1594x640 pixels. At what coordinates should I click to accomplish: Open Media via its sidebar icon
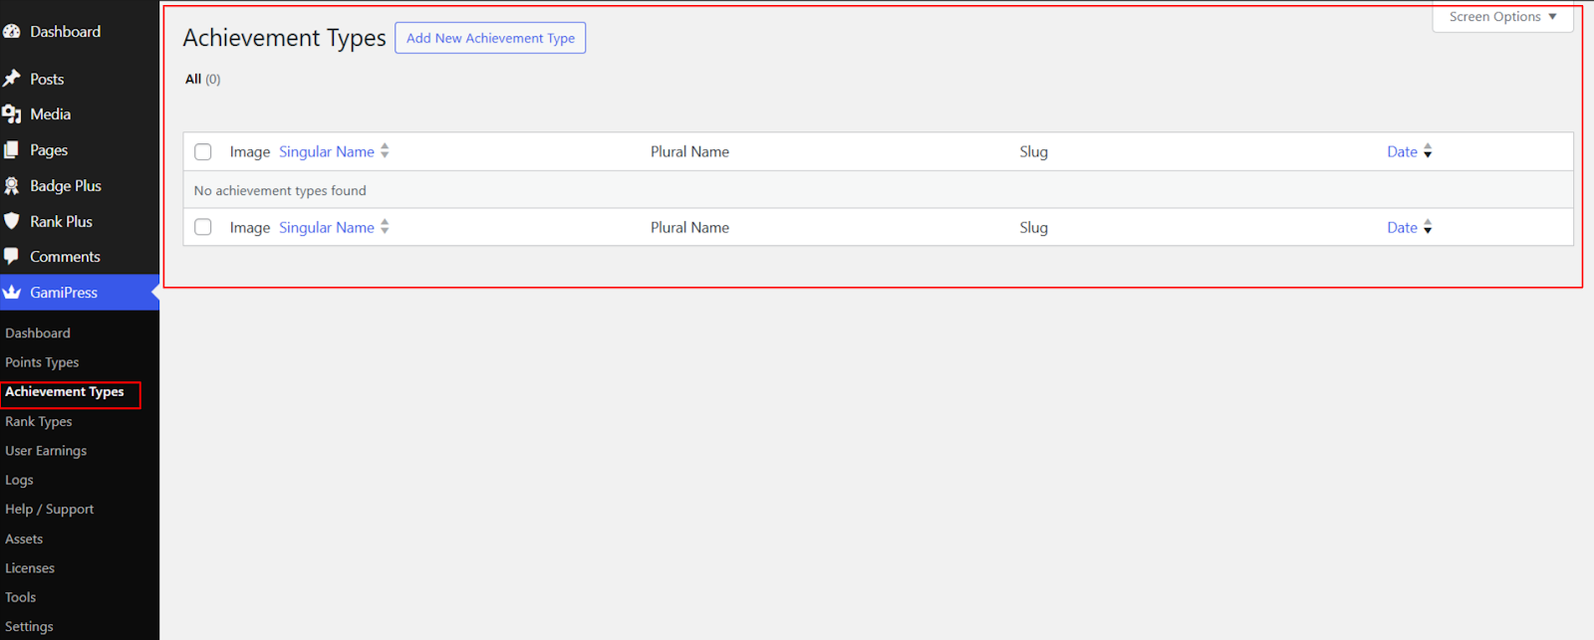click(x=12, y=114)
